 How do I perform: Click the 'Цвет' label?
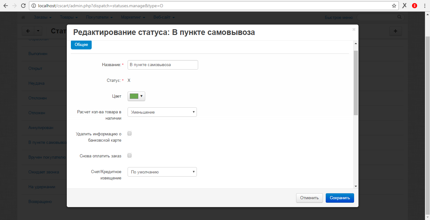117,96
